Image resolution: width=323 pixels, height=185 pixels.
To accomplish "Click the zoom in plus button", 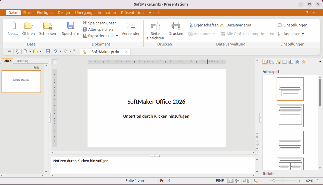I will click(x=299, y=181).
